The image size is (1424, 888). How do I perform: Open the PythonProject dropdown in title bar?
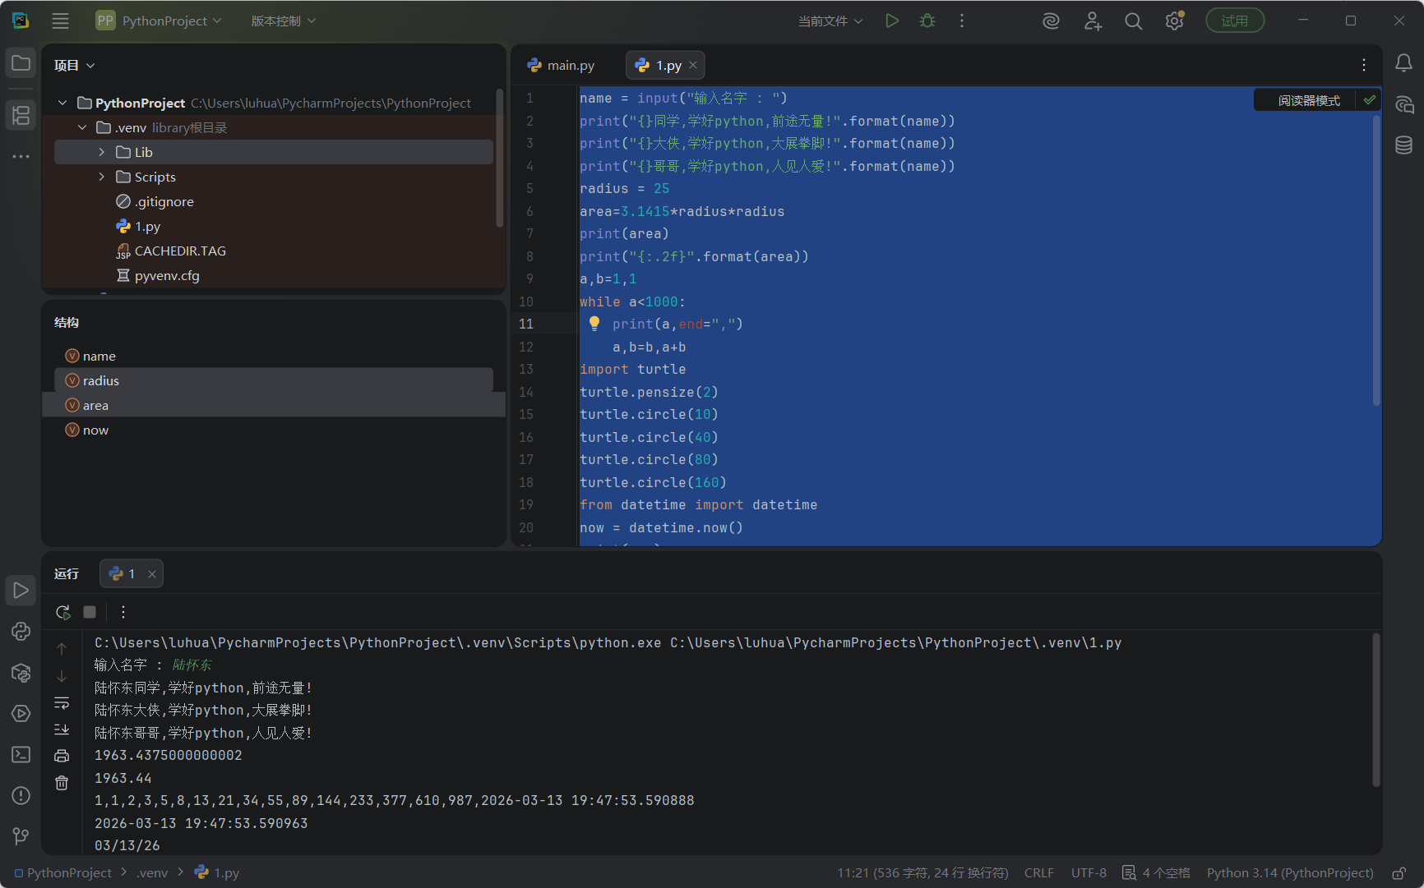click(x=160, y=21)
